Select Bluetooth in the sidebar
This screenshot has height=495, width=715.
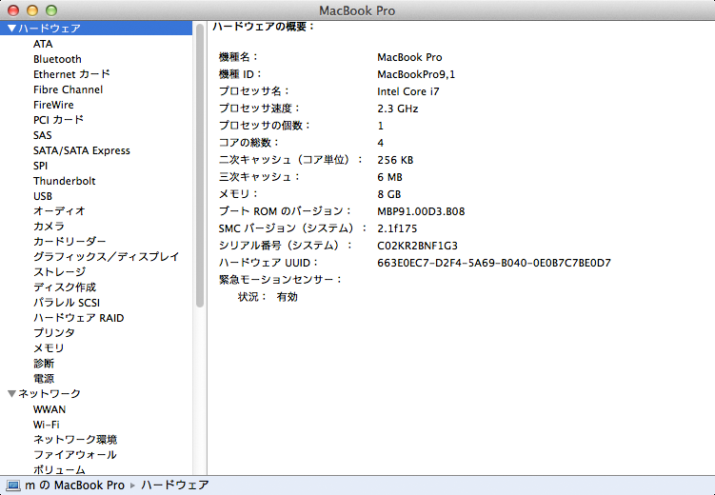click(x=57, y=59)
